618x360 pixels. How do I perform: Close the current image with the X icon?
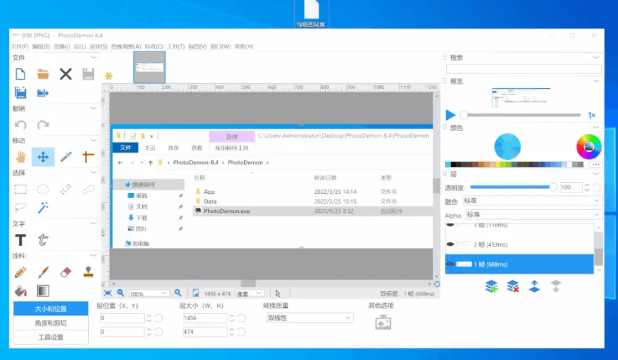click(66, 74)
